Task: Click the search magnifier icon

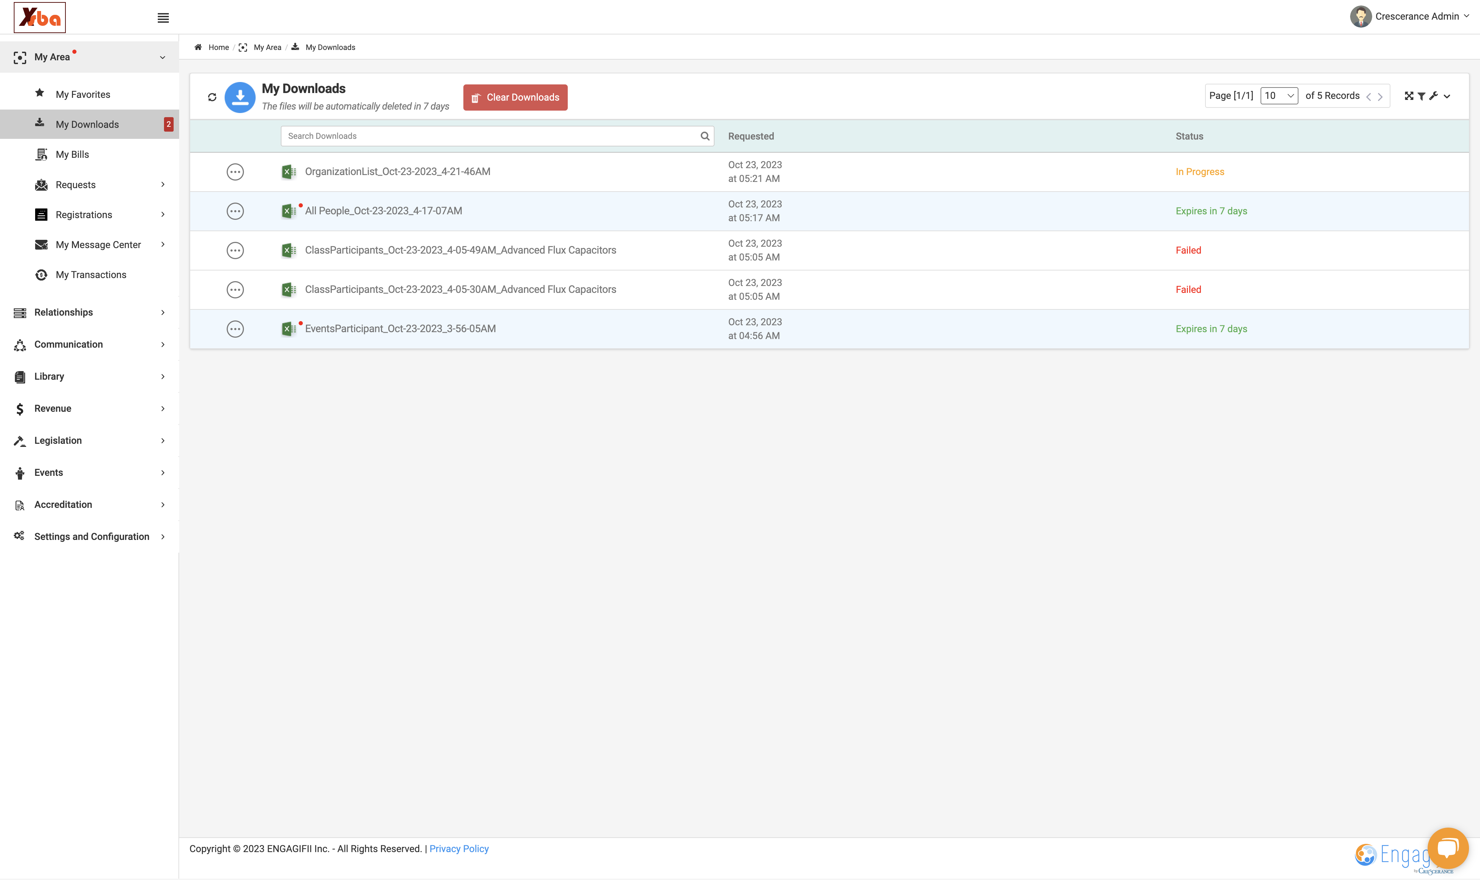Action: point(705,136)
